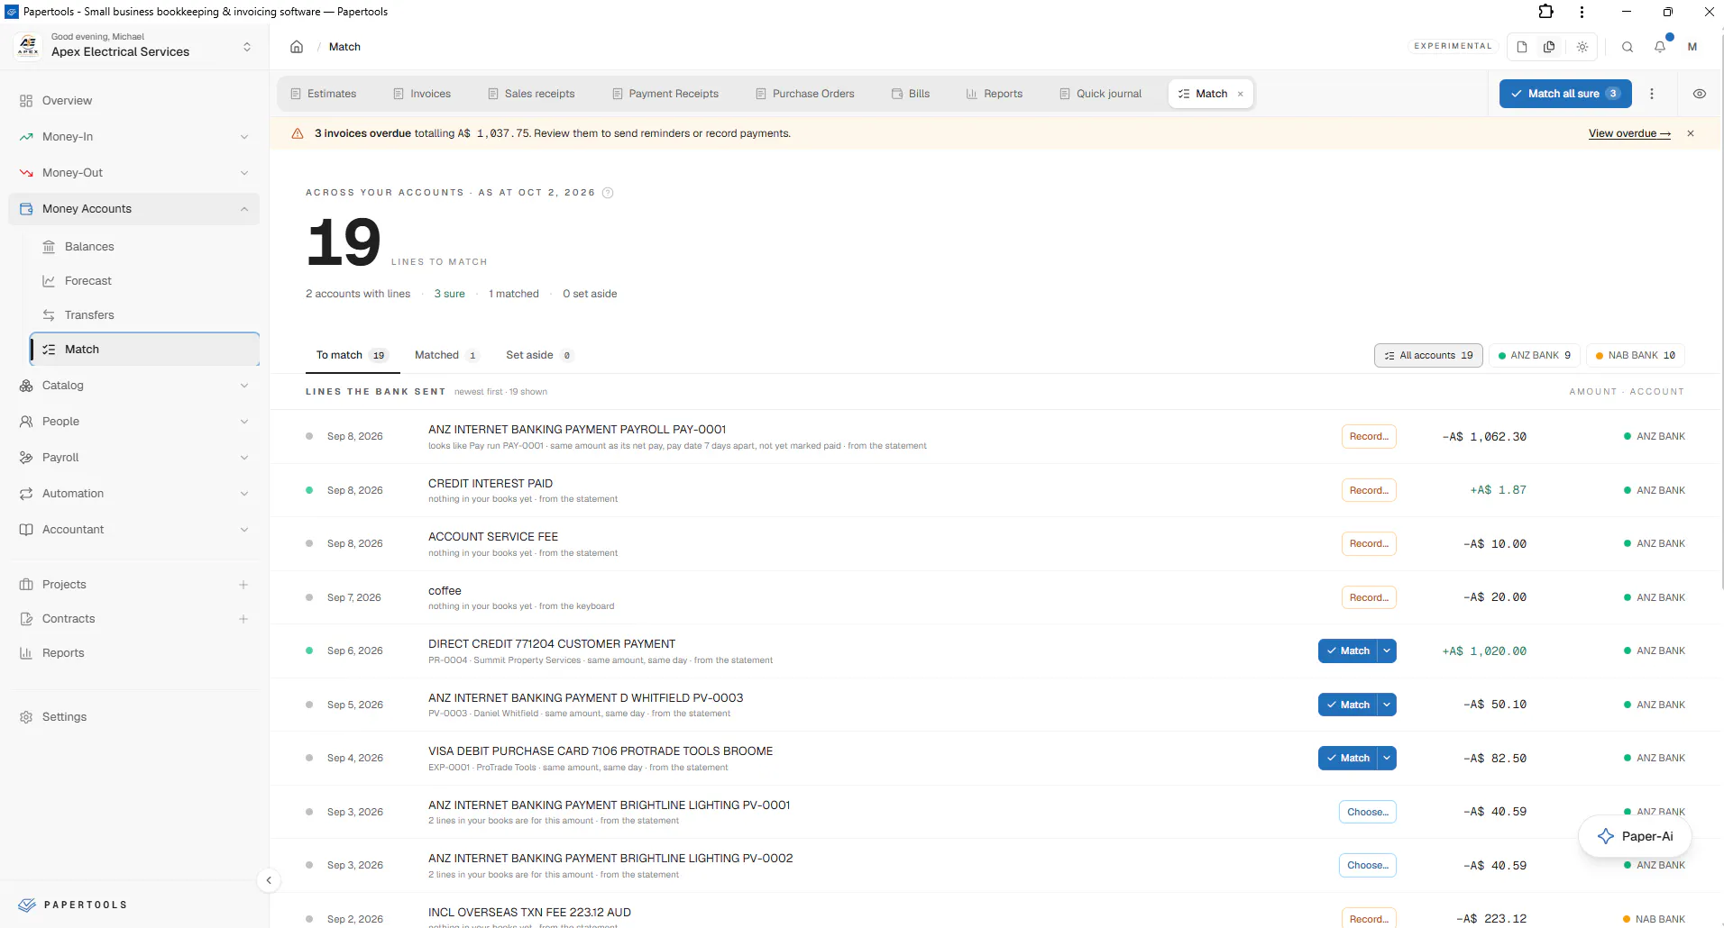Click Choose for BRIGHTLINE LIGHTING PV-0002
This screenshot has height=928, width=1724.
(x=1368, y=865)
